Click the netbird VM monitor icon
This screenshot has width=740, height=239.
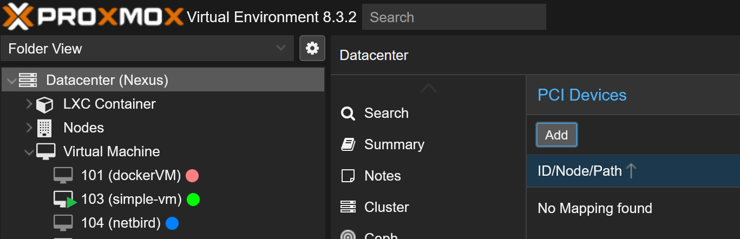[x=63, y=223]
